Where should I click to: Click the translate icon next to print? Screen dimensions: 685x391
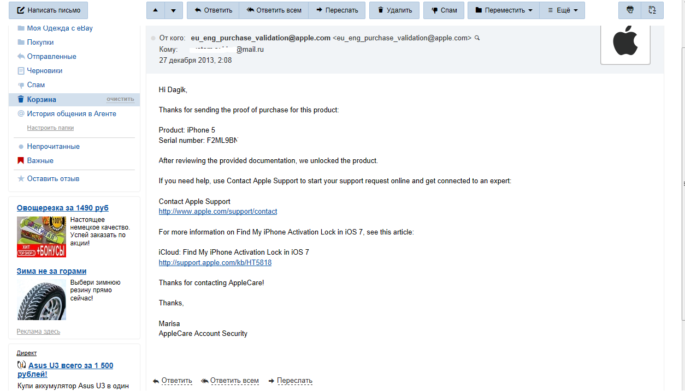(x=652, y=10)
